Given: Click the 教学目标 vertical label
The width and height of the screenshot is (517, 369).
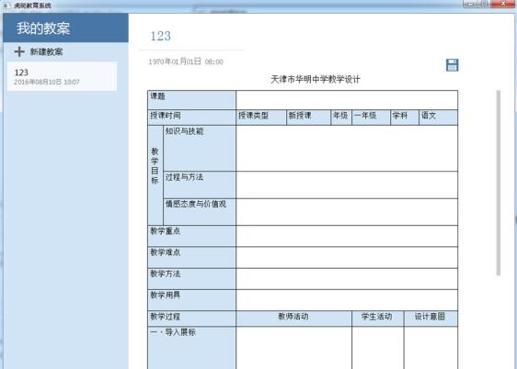Looking at the screenshot, I should click(x=155, y=166).
